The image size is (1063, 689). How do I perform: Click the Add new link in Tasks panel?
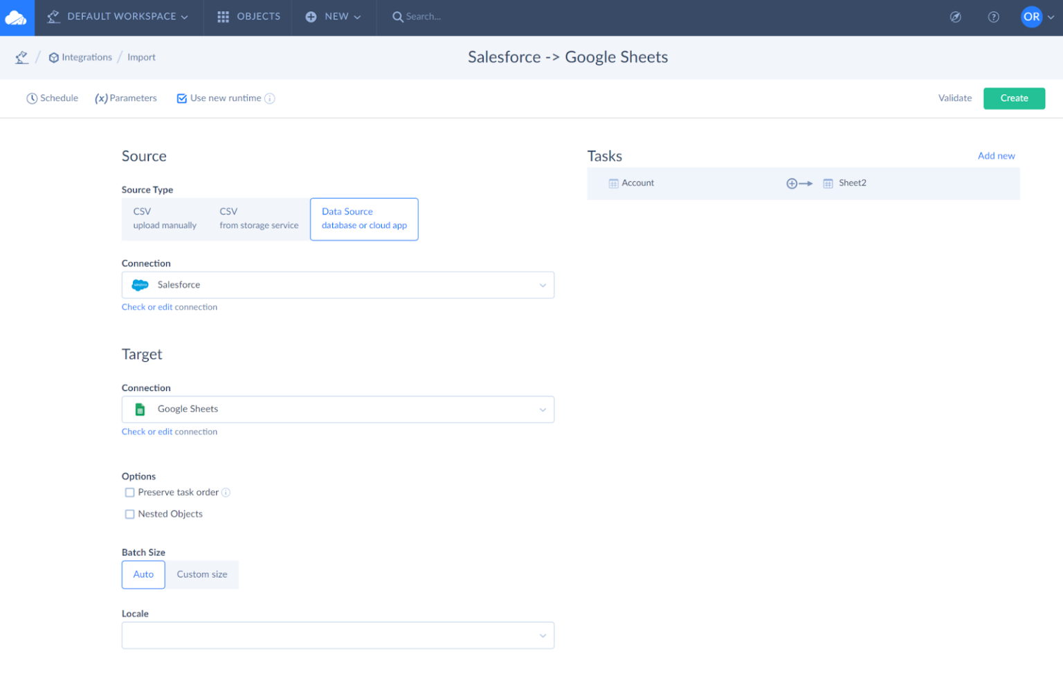point(996,156)
